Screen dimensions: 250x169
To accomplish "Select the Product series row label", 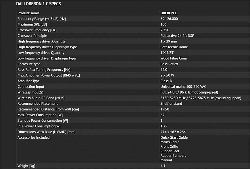I will [28, 13].
